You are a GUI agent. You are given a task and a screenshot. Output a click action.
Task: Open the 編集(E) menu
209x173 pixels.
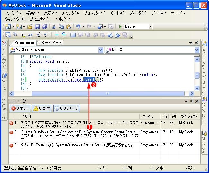(x=32, y=13)
